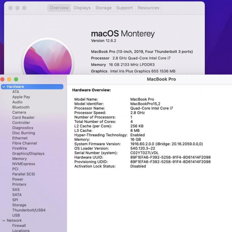Open Firewall under Network
Viewport: 232px width, 232px height.
click(19, 226)
